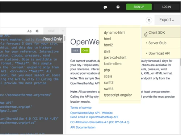Screen dimensions: 181x136
Task: Choose html2 client SDK option
Action: [x=108, y=45]
